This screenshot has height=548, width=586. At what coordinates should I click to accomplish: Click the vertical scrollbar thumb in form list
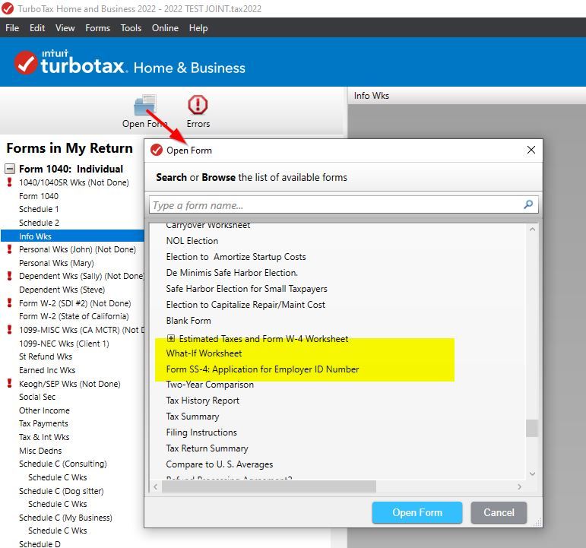(532, 428)
